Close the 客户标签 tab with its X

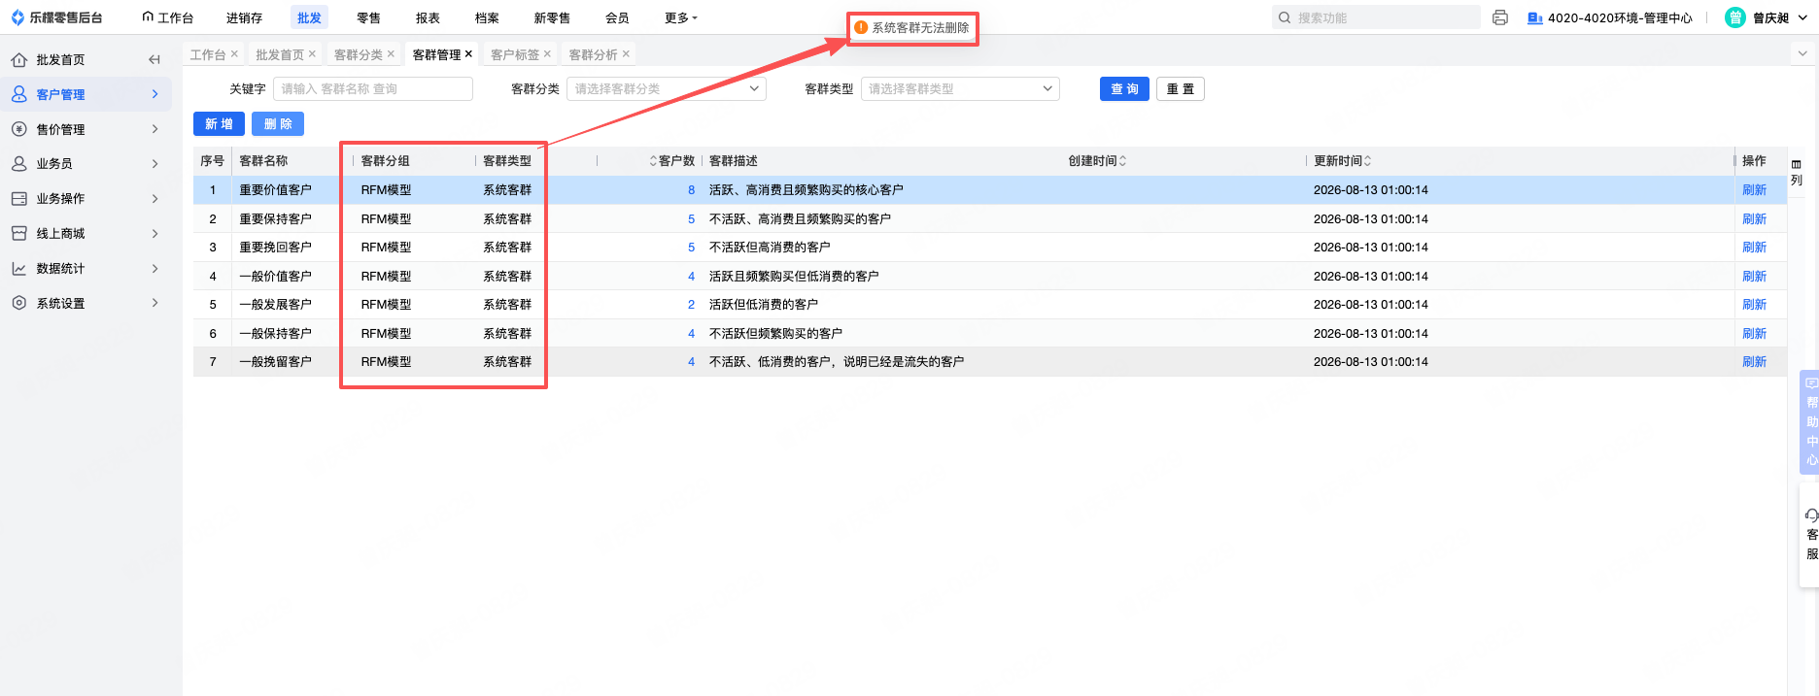pyautogui.click(x=547, y=54)
